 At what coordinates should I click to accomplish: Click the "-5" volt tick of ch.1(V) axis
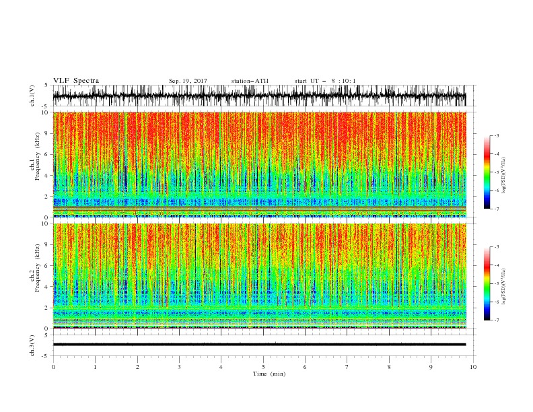(x=45, y=106)
